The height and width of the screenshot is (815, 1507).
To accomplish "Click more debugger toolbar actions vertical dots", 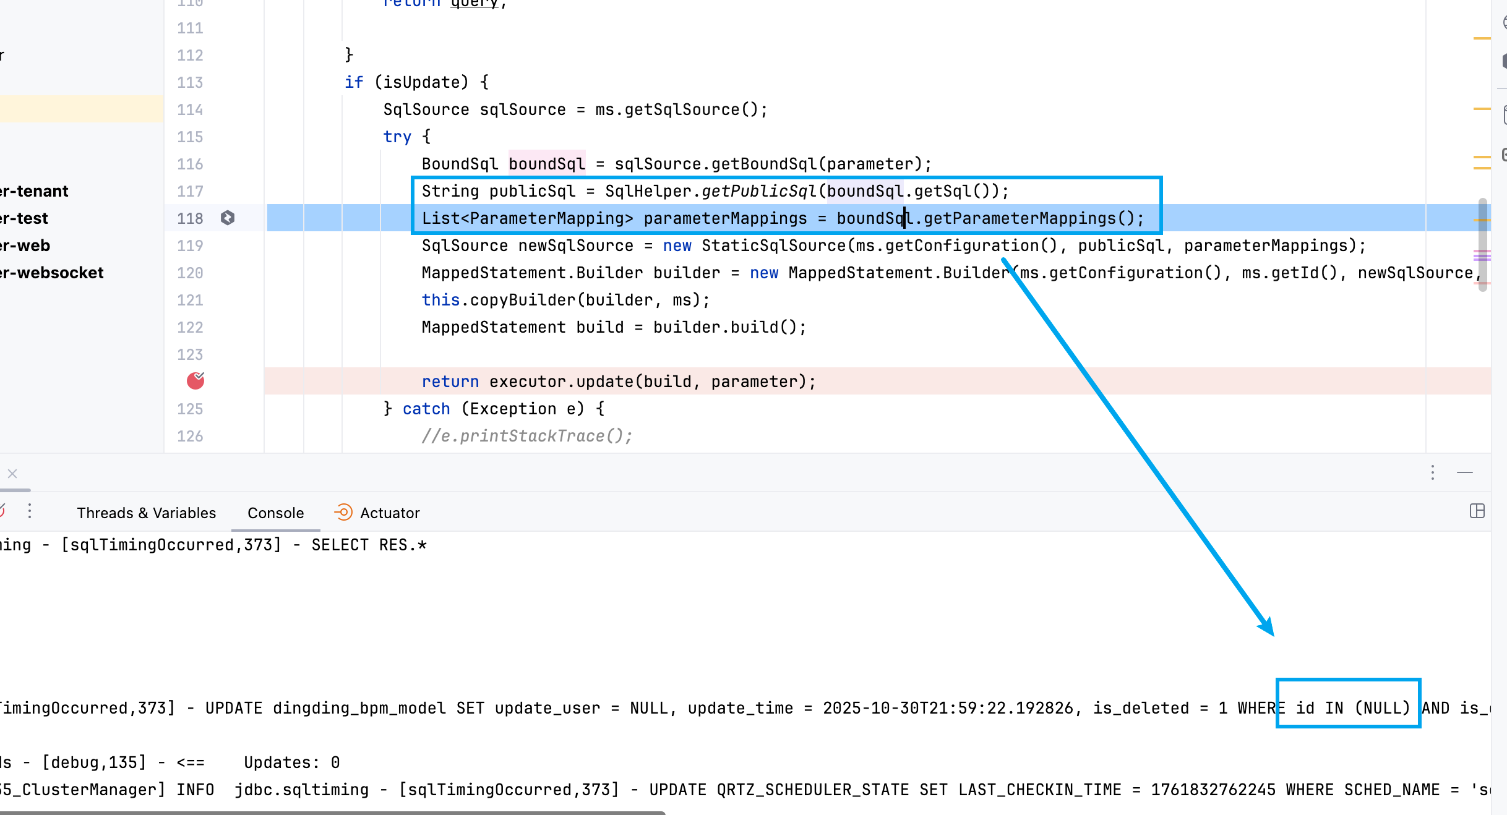I will (x=30, y=511).
